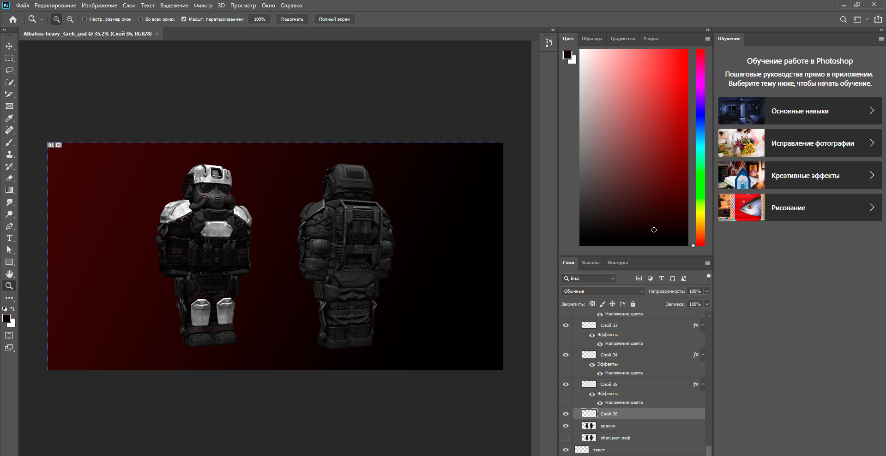The width and height of the screenshot is (886, 456).
Task: Click the 'Полный экран' button
Action: (x=334, y=19)
